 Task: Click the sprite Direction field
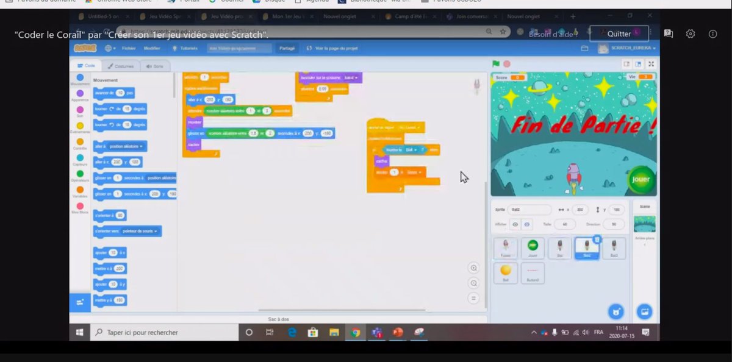[613, 225]
